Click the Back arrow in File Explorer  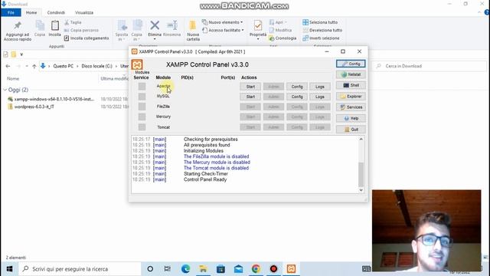(x=8, y=66)
